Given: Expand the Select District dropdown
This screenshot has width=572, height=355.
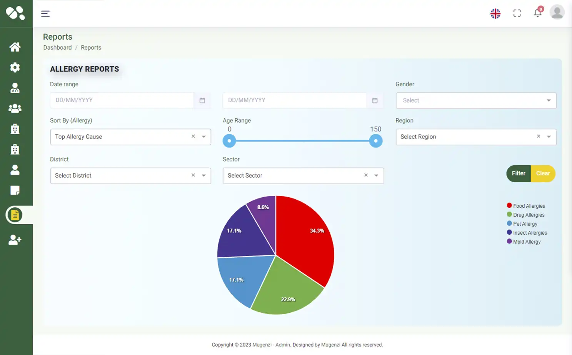Looking at the screenshot, I should pos(121,176).
